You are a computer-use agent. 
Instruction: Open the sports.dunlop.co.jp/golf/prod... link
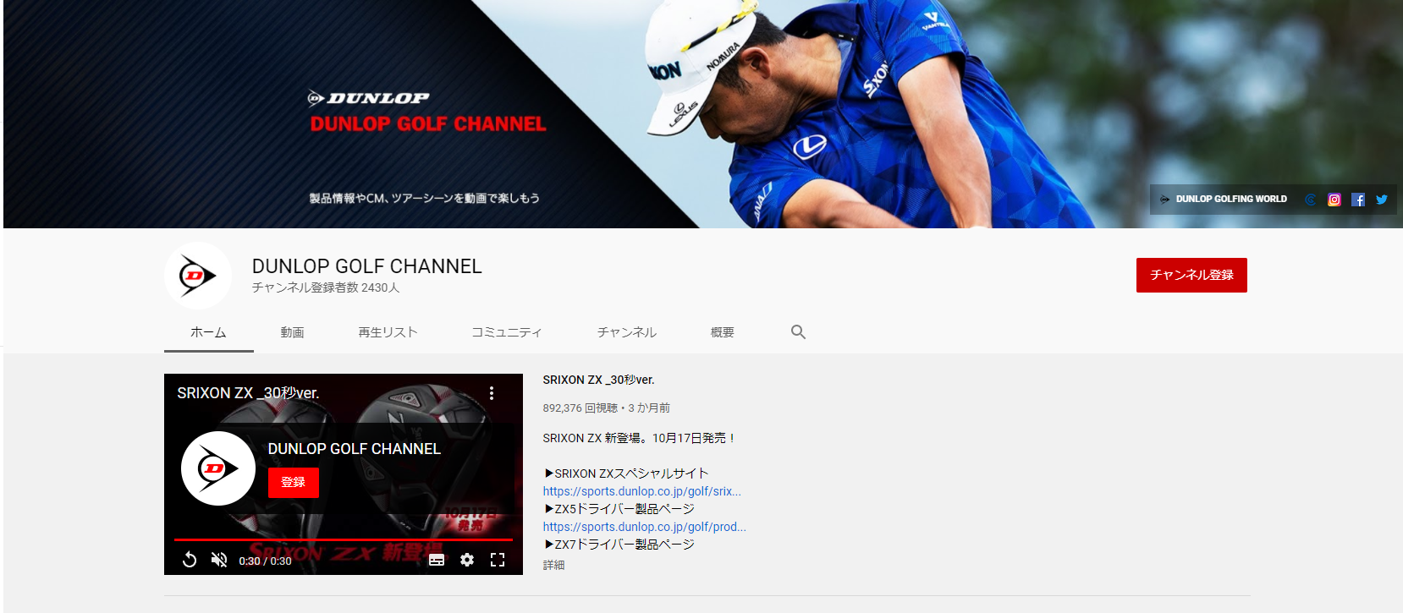click(x=644, y=527)
